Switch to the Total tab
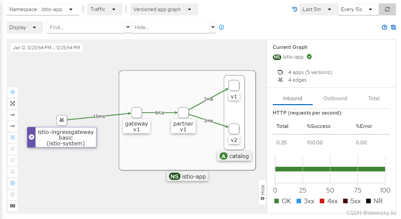 click(373, 98)
